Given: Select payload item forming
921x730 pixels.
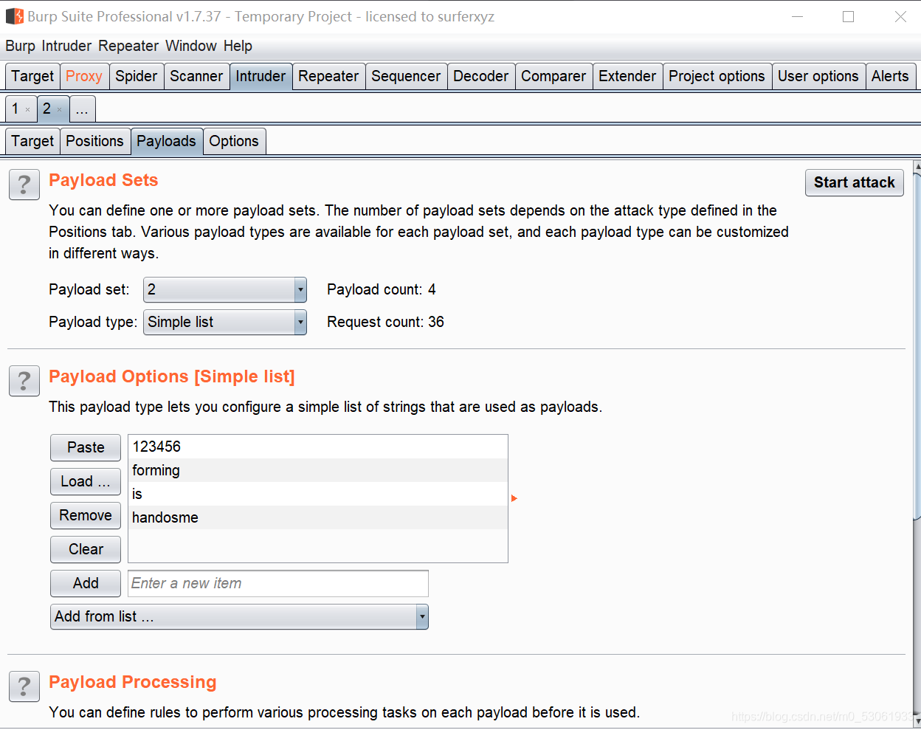Looking at the screenshot, I should [x=318, y=470].
